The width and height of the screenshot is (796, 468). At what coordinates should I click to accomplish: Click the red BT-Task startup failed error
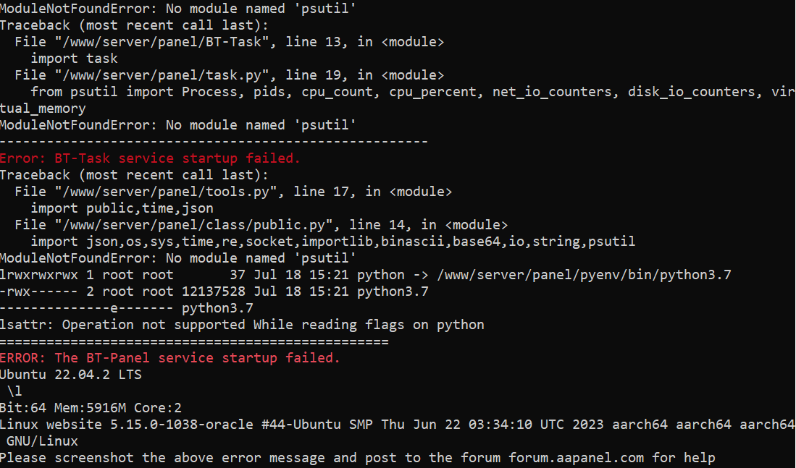tap(150, 158)
